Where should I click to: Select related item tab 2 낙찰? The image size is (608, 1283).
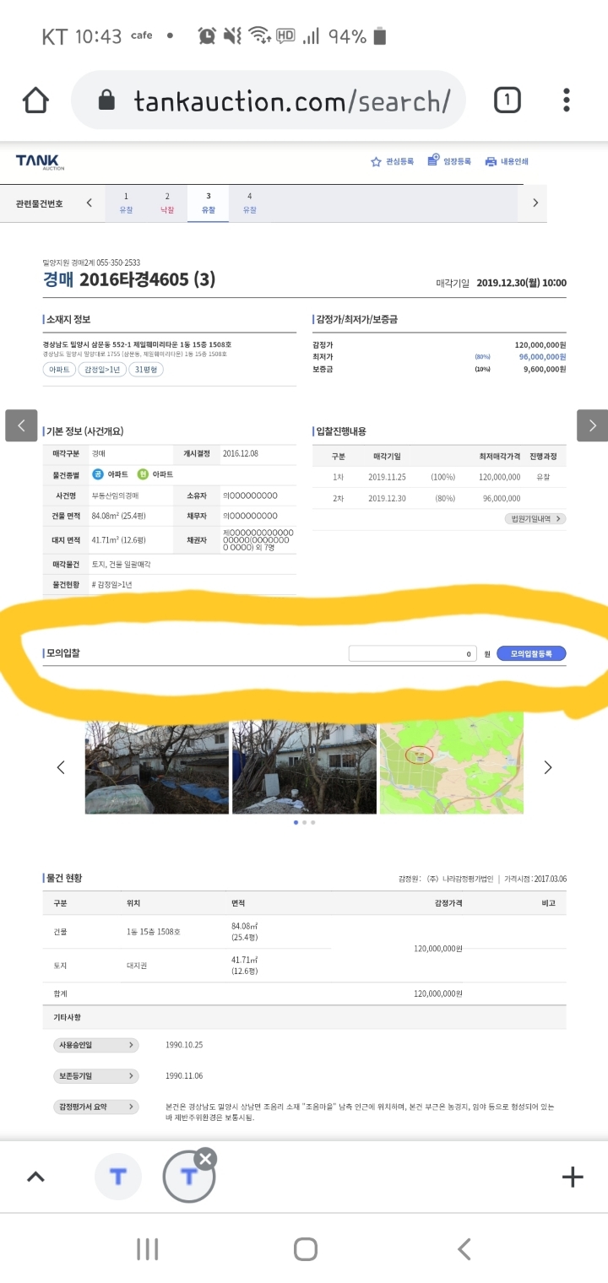coord(167,203)
